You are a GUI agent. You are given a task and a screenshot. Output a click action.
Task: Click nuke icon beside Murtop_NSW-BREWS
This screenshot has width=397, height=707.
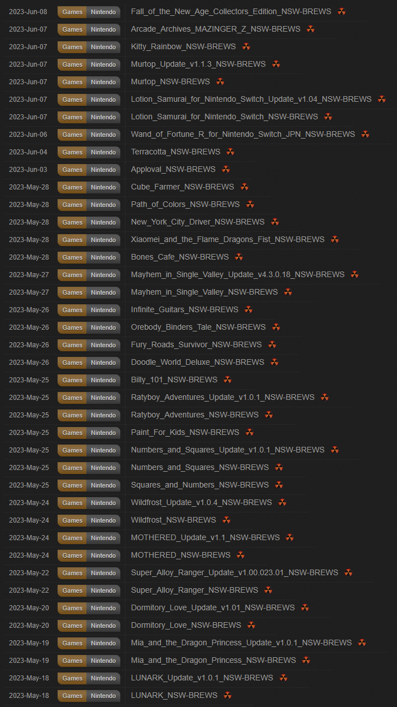220,81
